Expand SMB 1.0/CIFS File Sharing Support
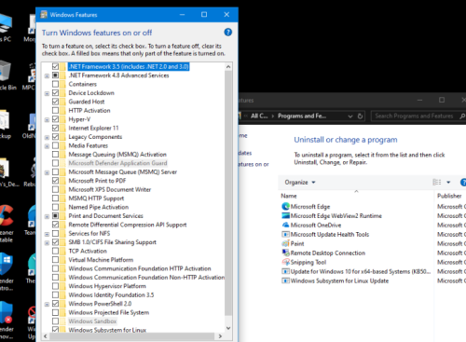Screen dimensions: 466x342 coord(47,242)
